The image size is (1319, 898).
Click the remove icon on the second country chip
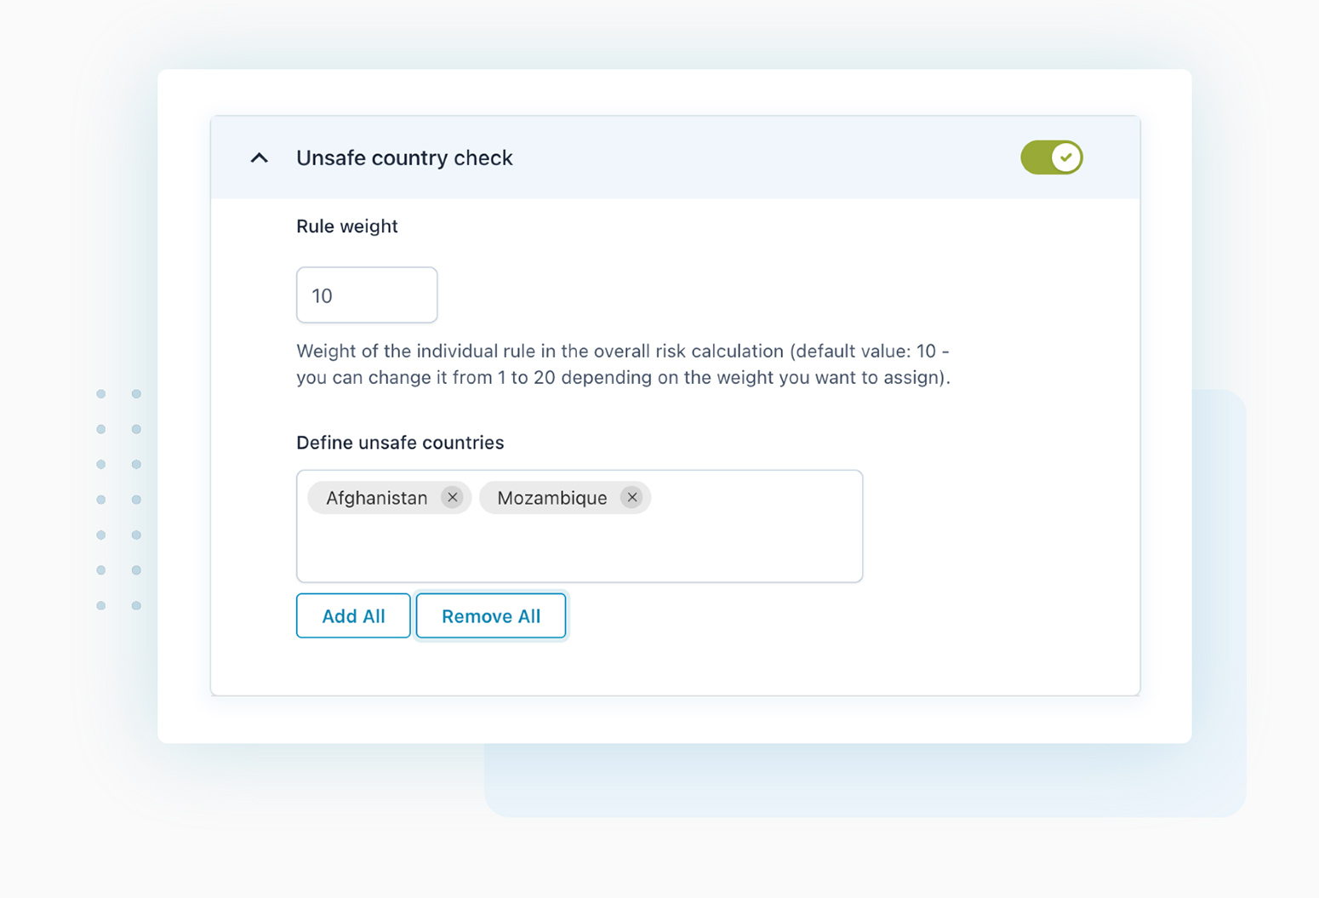pyautogui.click(x=631, y=497)
